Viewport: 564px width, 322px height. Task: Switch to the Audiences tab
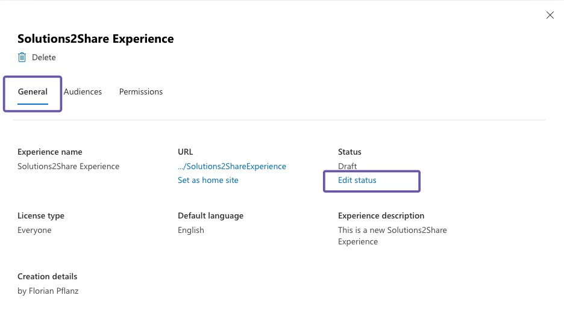[83, 92]
